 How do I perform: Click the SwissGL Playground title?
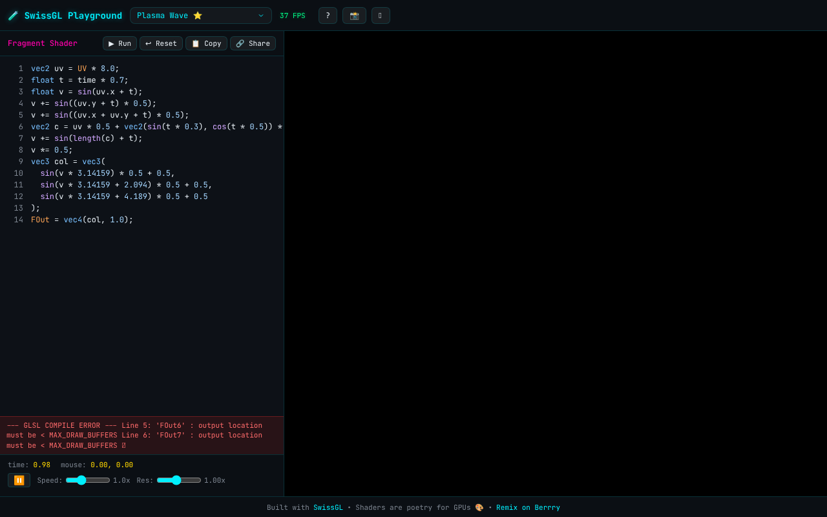tap(73, 16)
